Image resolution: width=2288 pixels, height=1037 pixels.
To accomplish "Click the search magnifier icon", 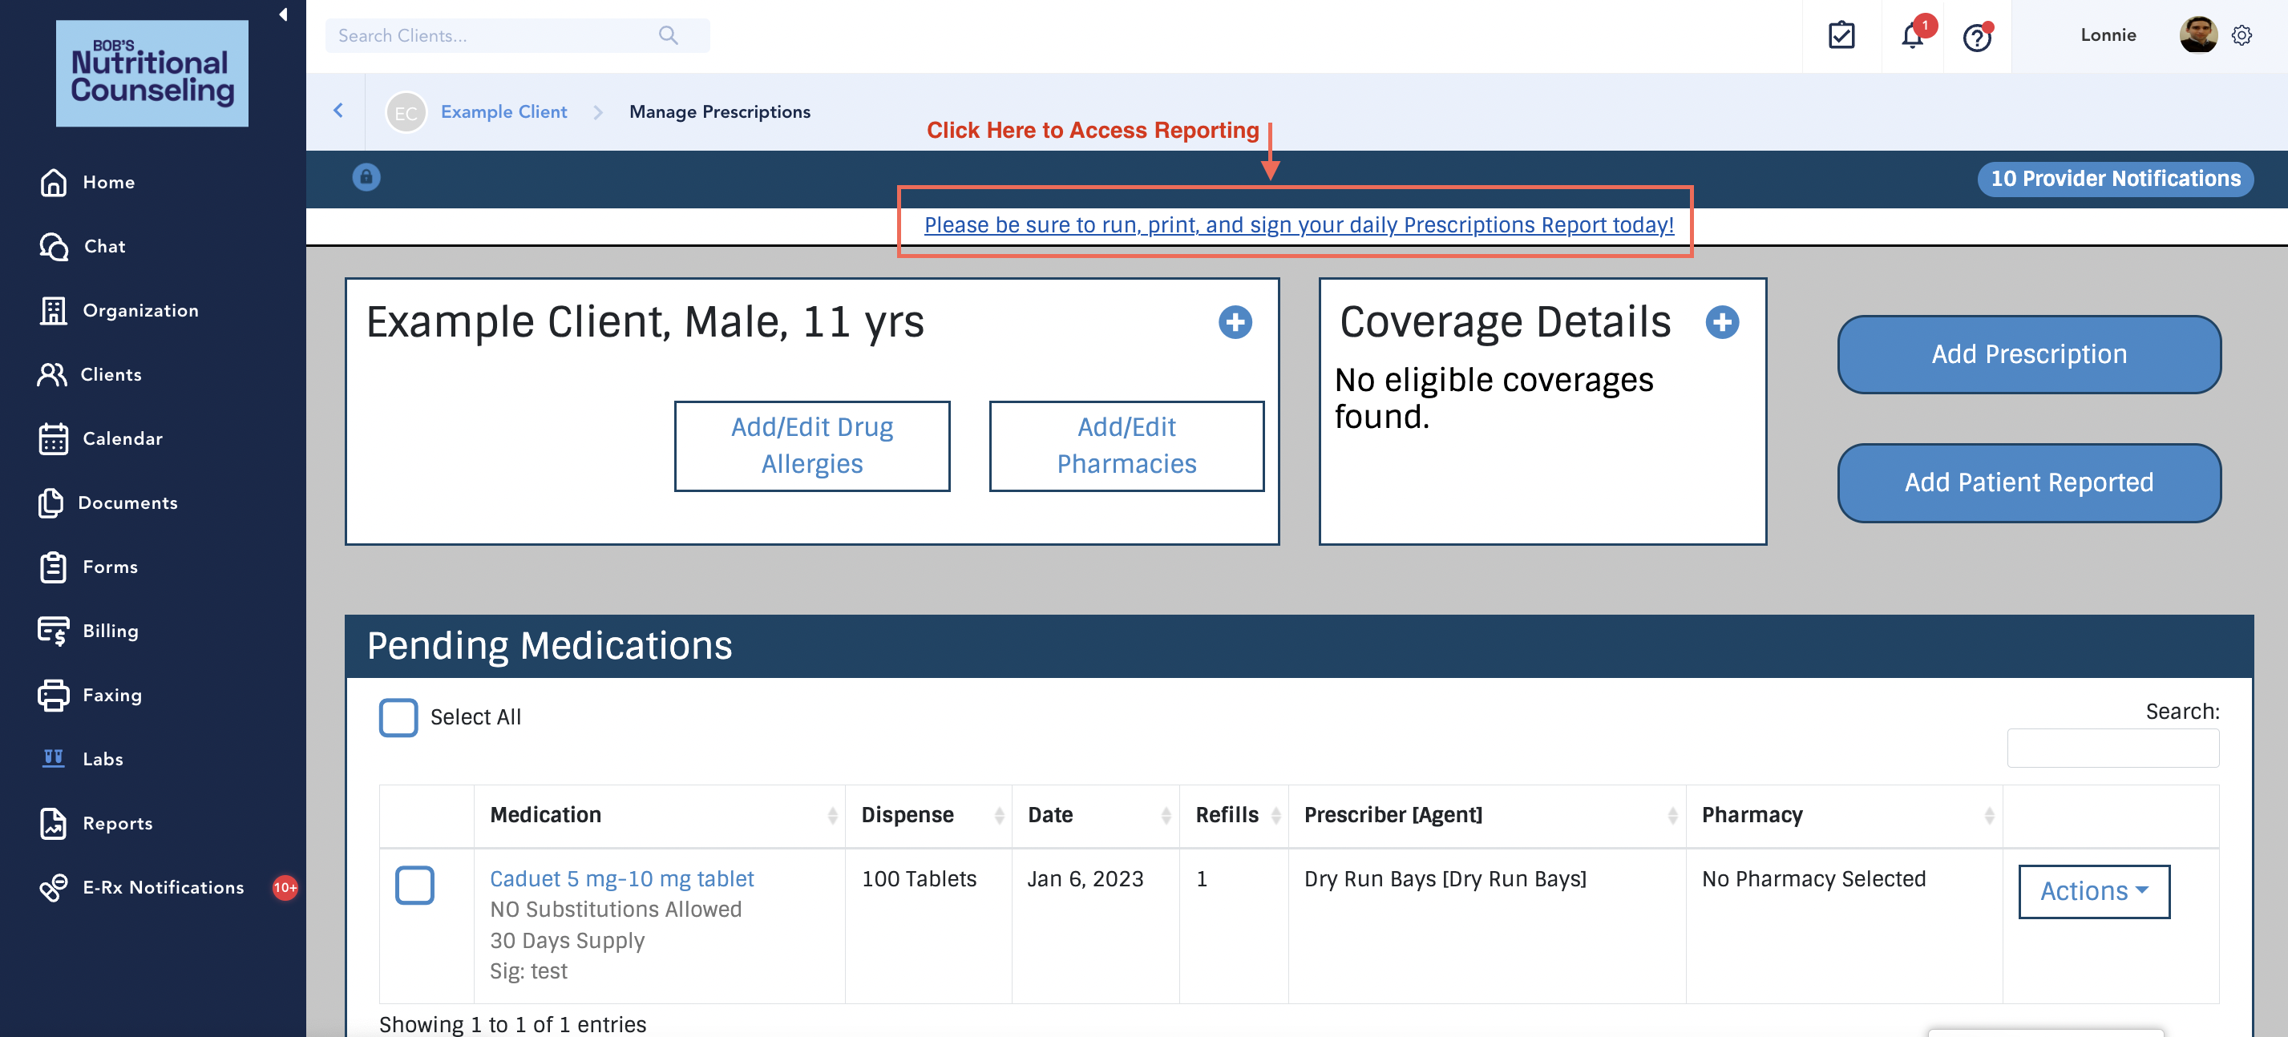I will coord(668,35).
